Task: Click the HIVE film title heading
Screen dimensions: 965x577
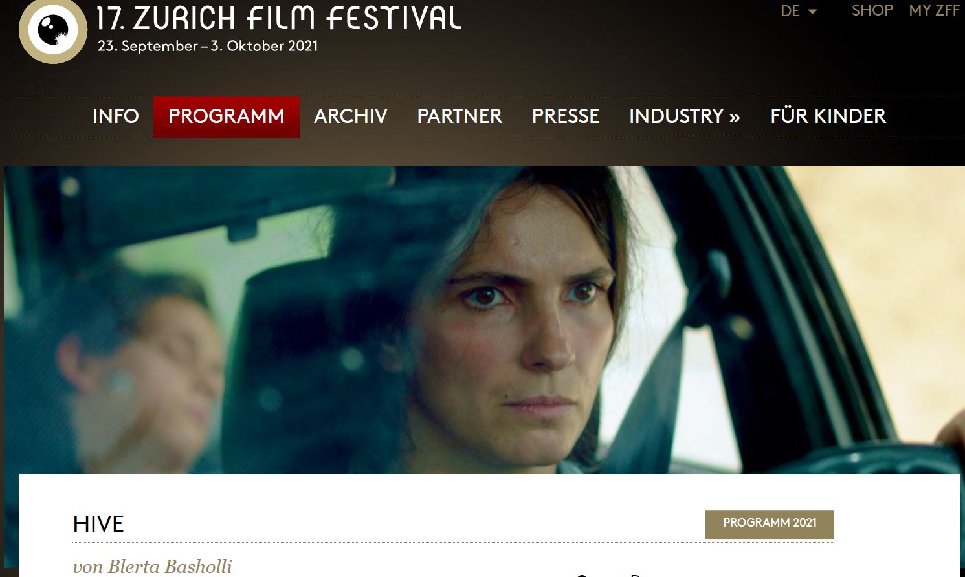Action: click(x=98, y=524)
